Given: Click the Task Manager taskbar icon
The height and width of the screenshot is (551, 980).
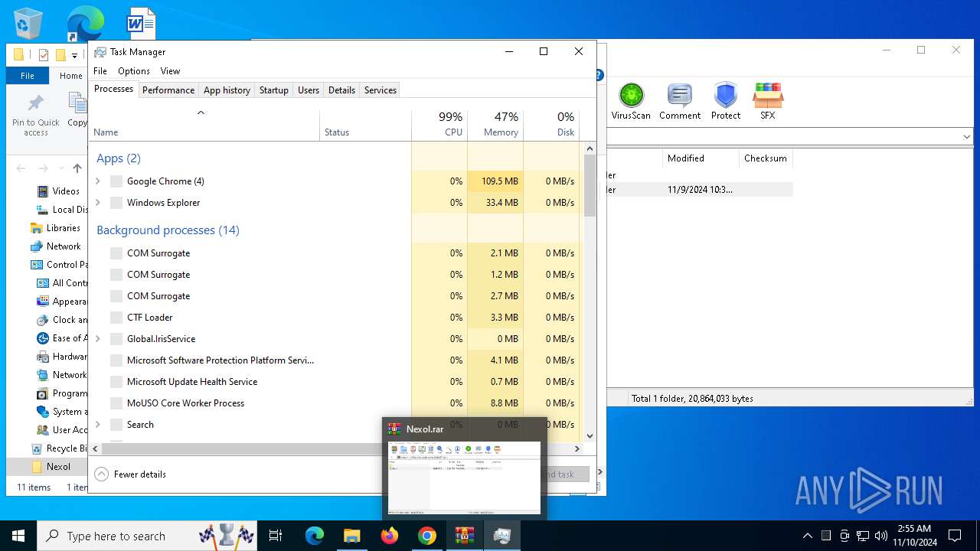Looking at the screenshot, I should [x=502, y=536].
